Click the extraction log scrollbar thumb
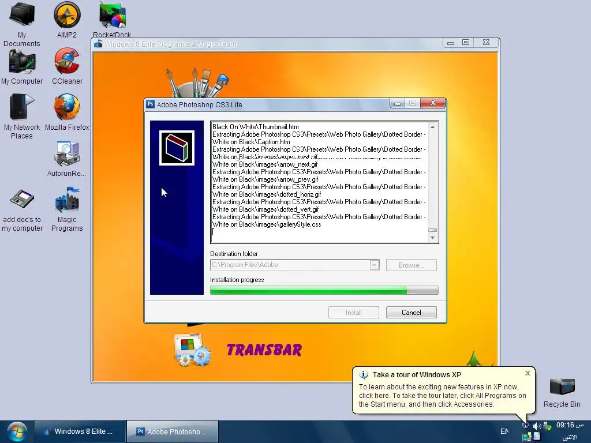 (432, 230)
